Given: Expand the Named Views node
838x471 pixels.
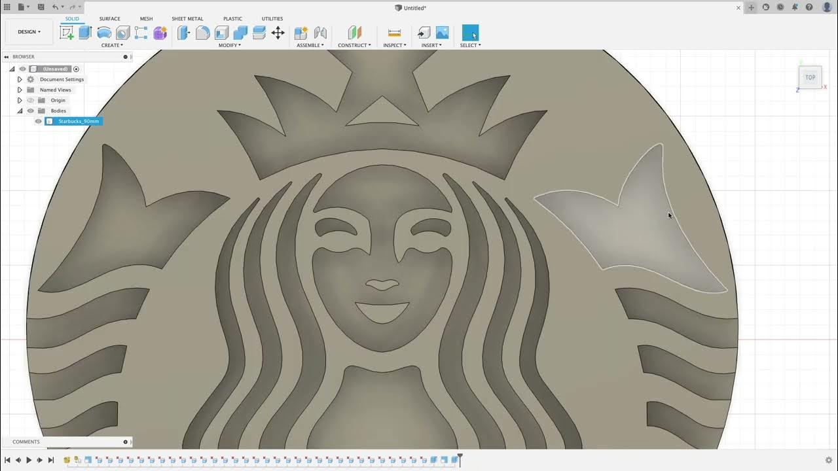Looking at the screenshot, I should click(20, 90).
